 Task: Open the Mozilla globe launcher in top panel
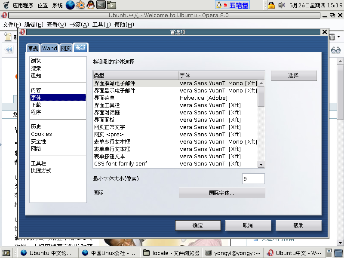click(70, 5)
